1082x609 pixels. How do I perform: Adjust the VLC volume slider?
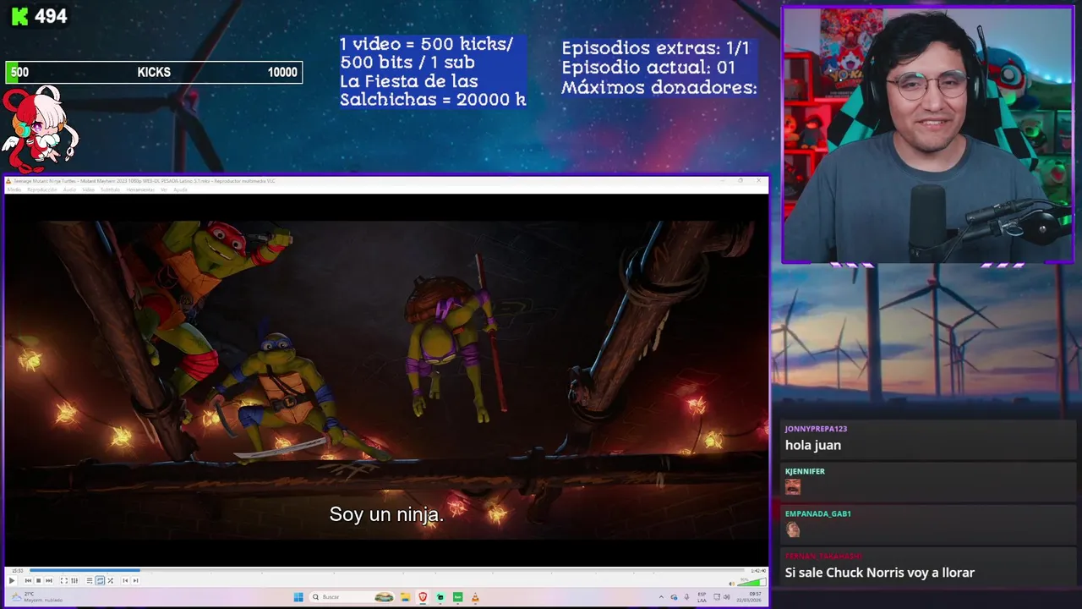coord(751,582)
